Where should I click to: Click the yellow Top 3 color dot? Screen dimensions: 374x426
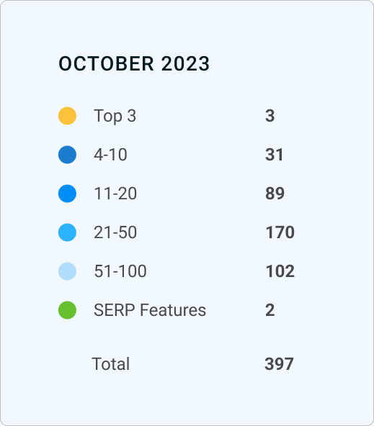(x=67, y=116)
